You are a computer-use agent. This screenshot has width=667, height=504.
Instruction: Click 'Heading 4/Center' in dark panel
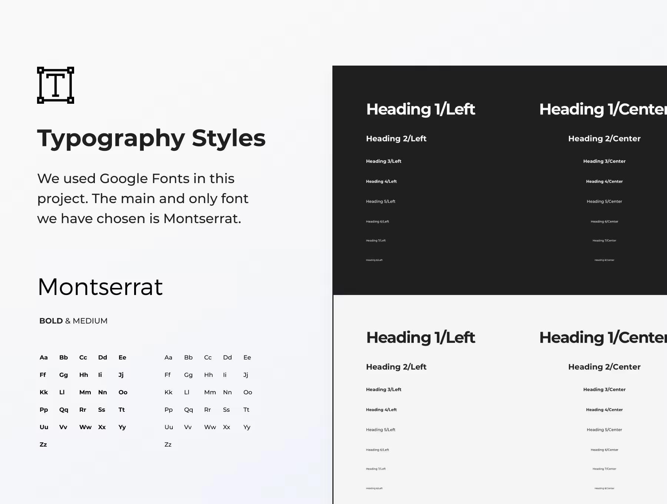tap(604, 182)
